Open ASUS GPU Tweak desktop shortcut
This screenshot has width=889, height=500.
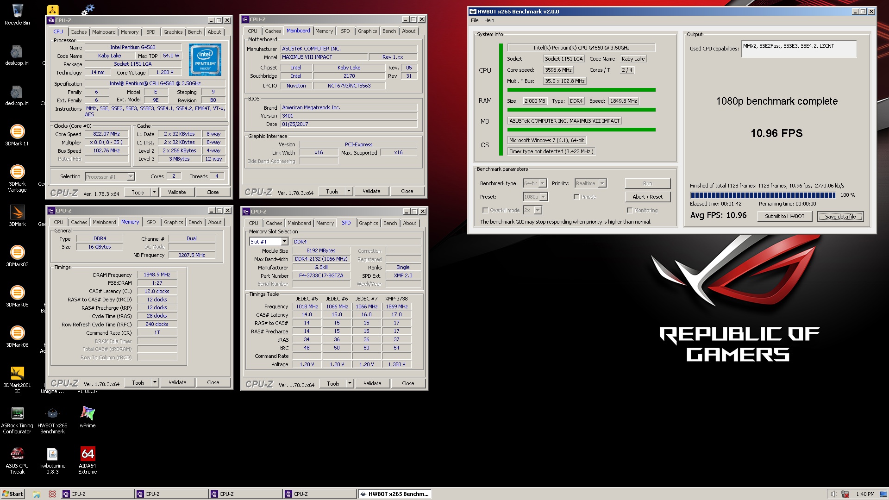[x=17, y=460]
